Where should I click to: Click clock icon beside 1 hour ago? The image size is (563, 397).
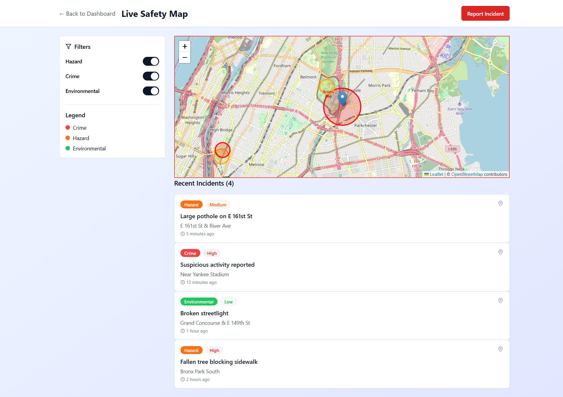[x=183, y=331]
